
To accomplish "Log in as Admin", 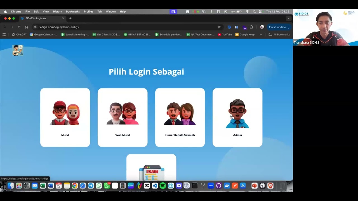I will (237, 118).
